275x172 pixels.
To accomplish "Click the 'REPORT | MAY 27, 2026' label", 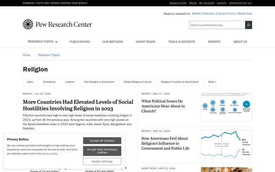I will [x=155, y=94].
